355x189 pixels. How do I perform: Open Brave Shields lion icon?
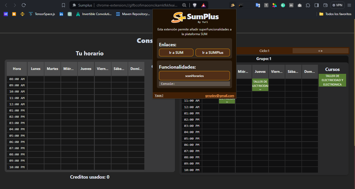click(195, 5)
